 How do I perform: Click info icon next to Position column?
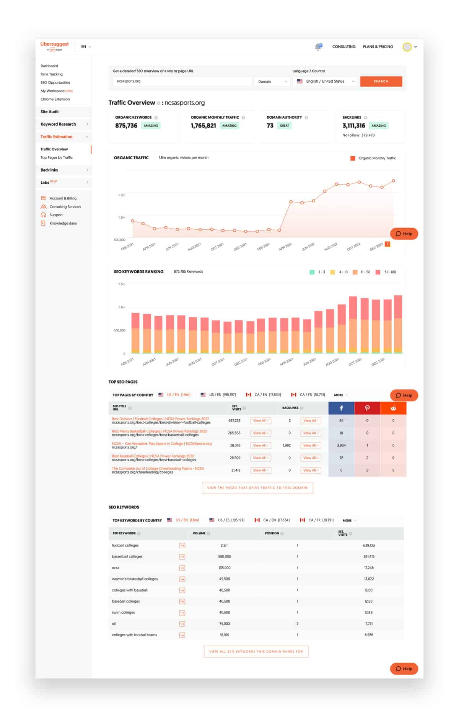tap(282, 533)
